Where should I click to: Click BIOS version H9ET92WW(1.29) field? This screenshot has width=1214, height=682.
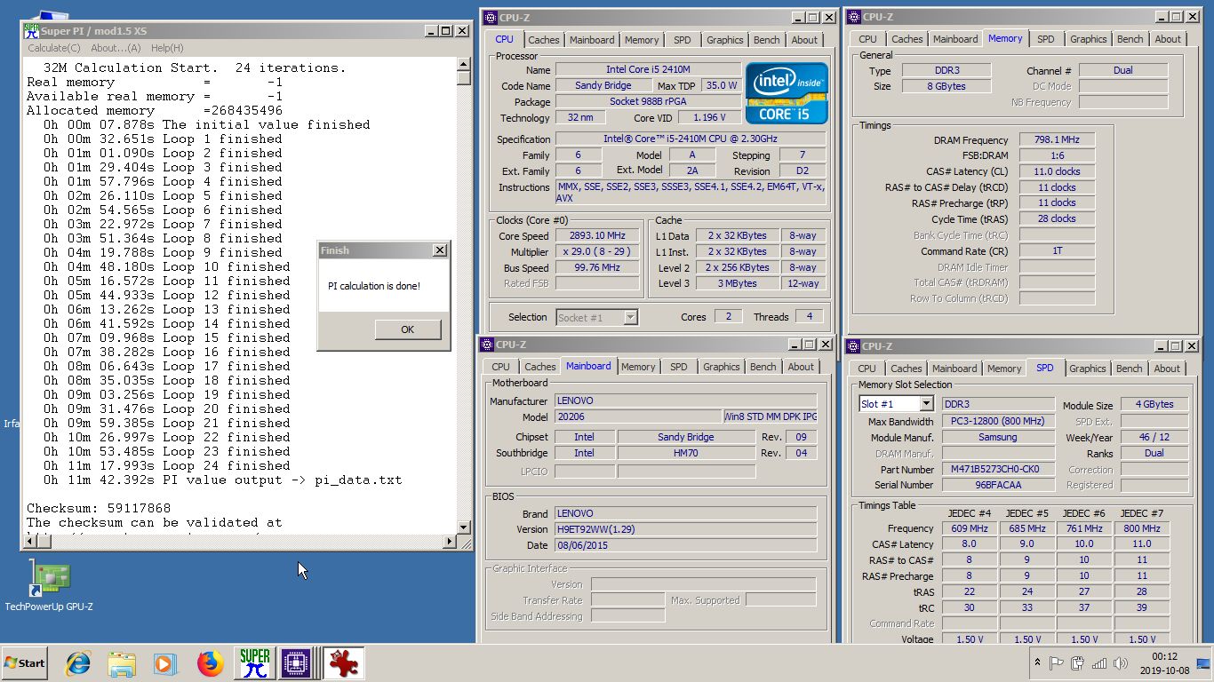click(x=685, y=529)
